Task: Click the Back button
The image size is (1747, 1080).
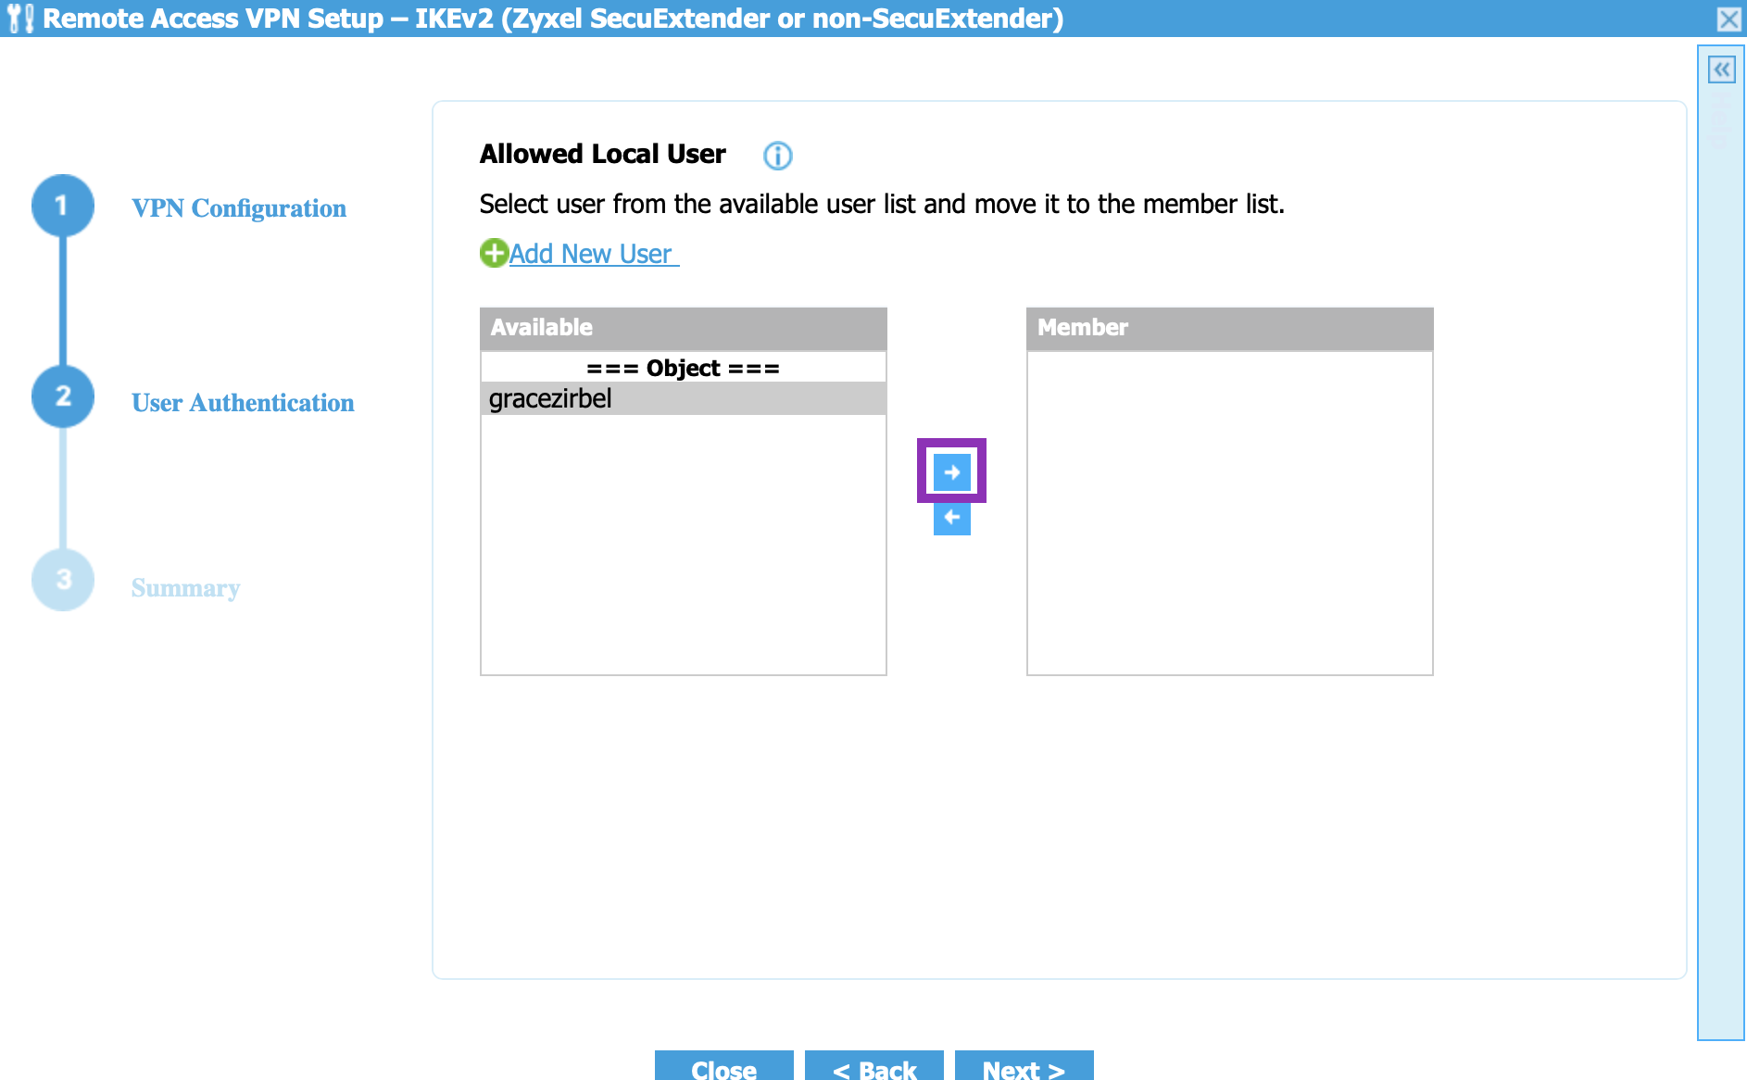Action: [873, 1070]
